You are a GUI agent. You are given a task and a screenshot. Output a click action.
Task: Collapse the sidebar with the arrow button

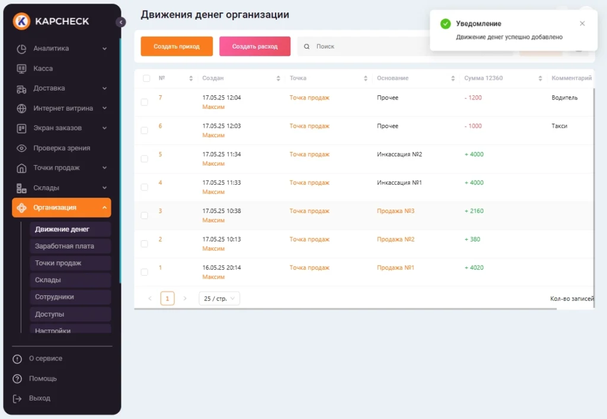121,22
